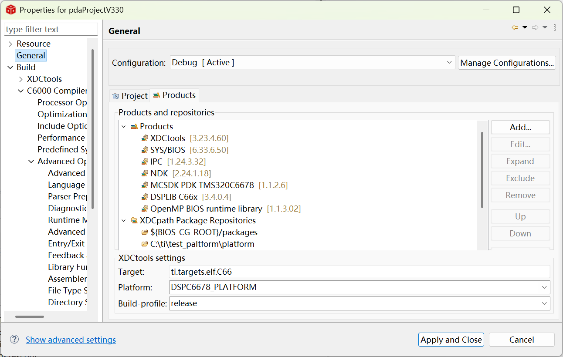Select the Diagnostic sidebar item

pos(67,208)
